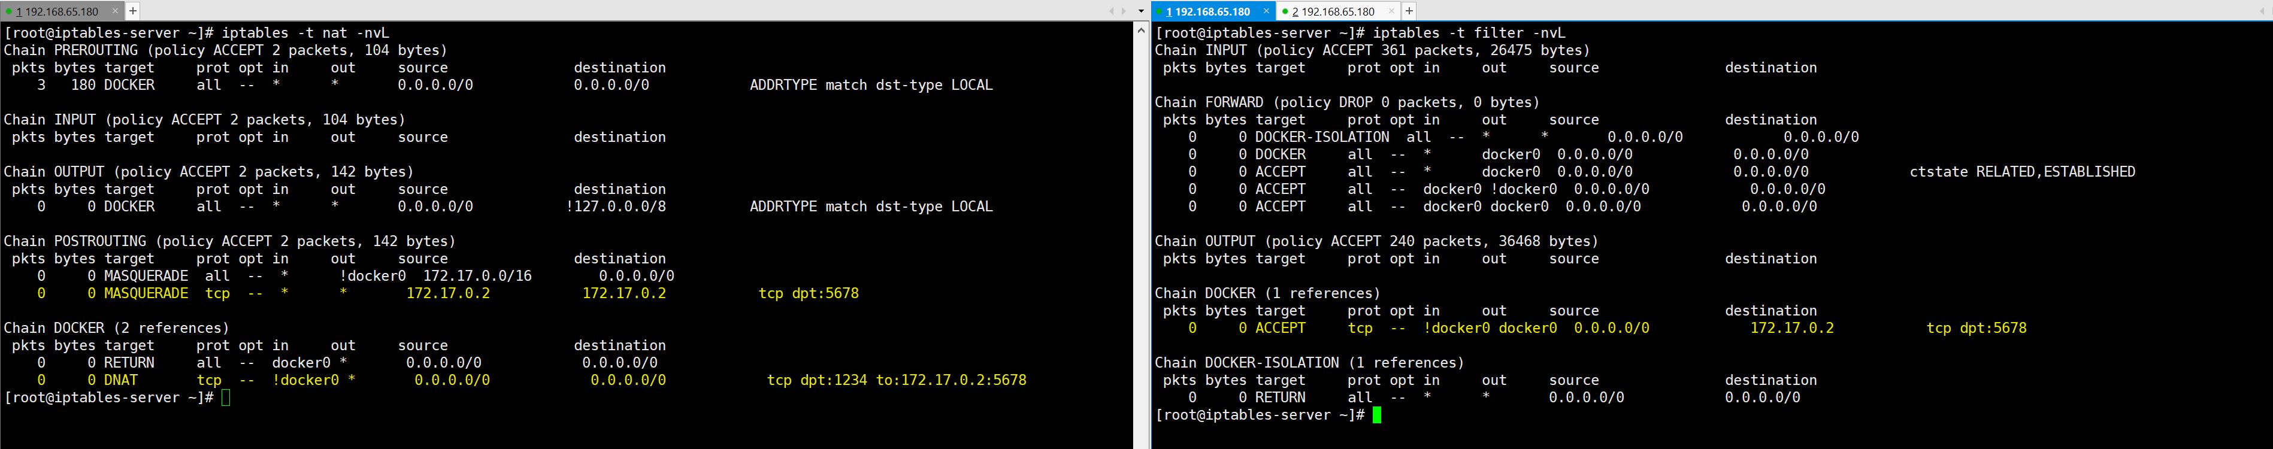Click 'Chain OUTPUT' line with 142 bytes
The height and width of the screenshot is (449, 2273).
point(208,171)
